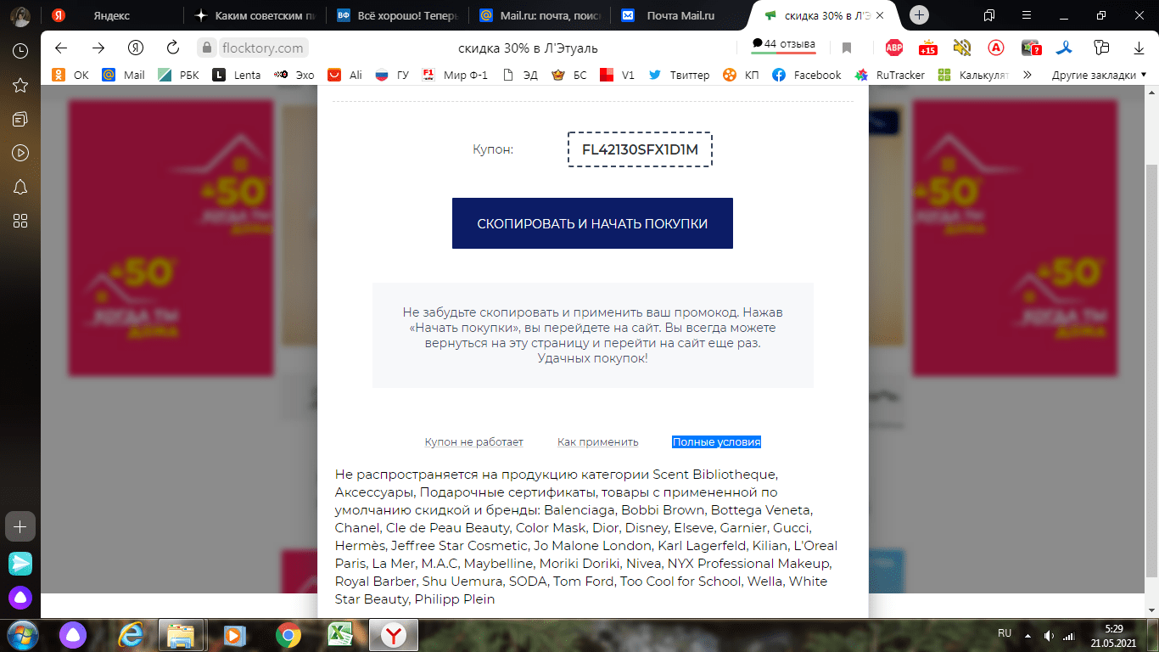Viewport: 1159px width, 652px height.
Task: Open the Калькулятор bookmark
Action: coord(974,75)
